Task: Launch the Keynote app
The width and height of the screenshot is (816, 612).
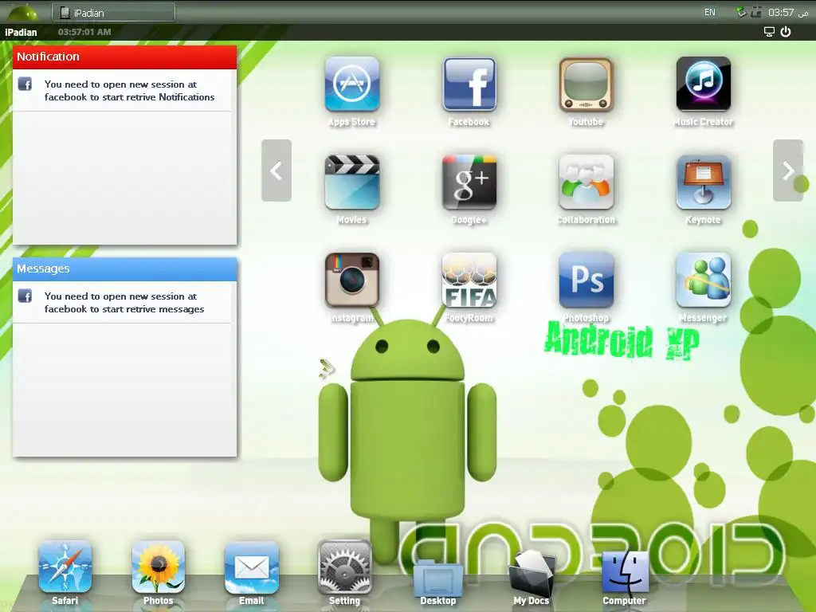Action: point(703,182)
